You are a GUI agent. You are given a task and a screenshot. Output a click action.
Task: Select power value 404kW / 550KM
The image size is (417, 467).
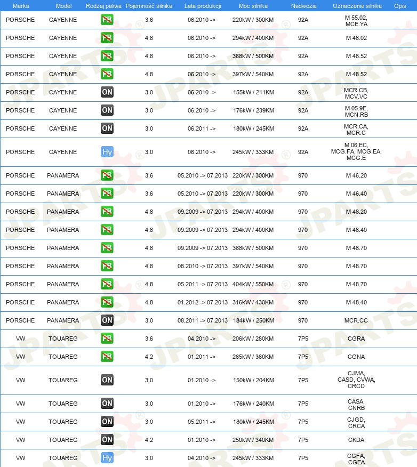tap(253, 284)
